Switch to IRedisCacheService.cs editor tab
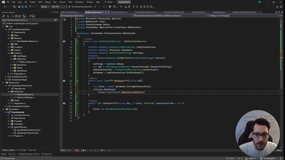This screenshot has height=160, width=285. pos(119,12)
